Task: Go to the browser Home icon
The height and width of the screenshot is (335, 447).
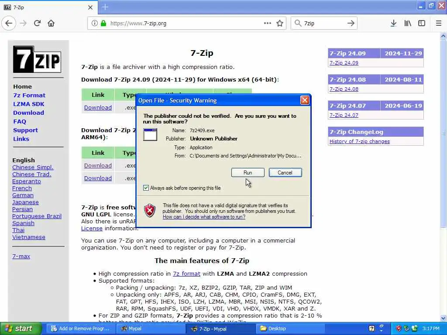Action: tap(51, 23)
